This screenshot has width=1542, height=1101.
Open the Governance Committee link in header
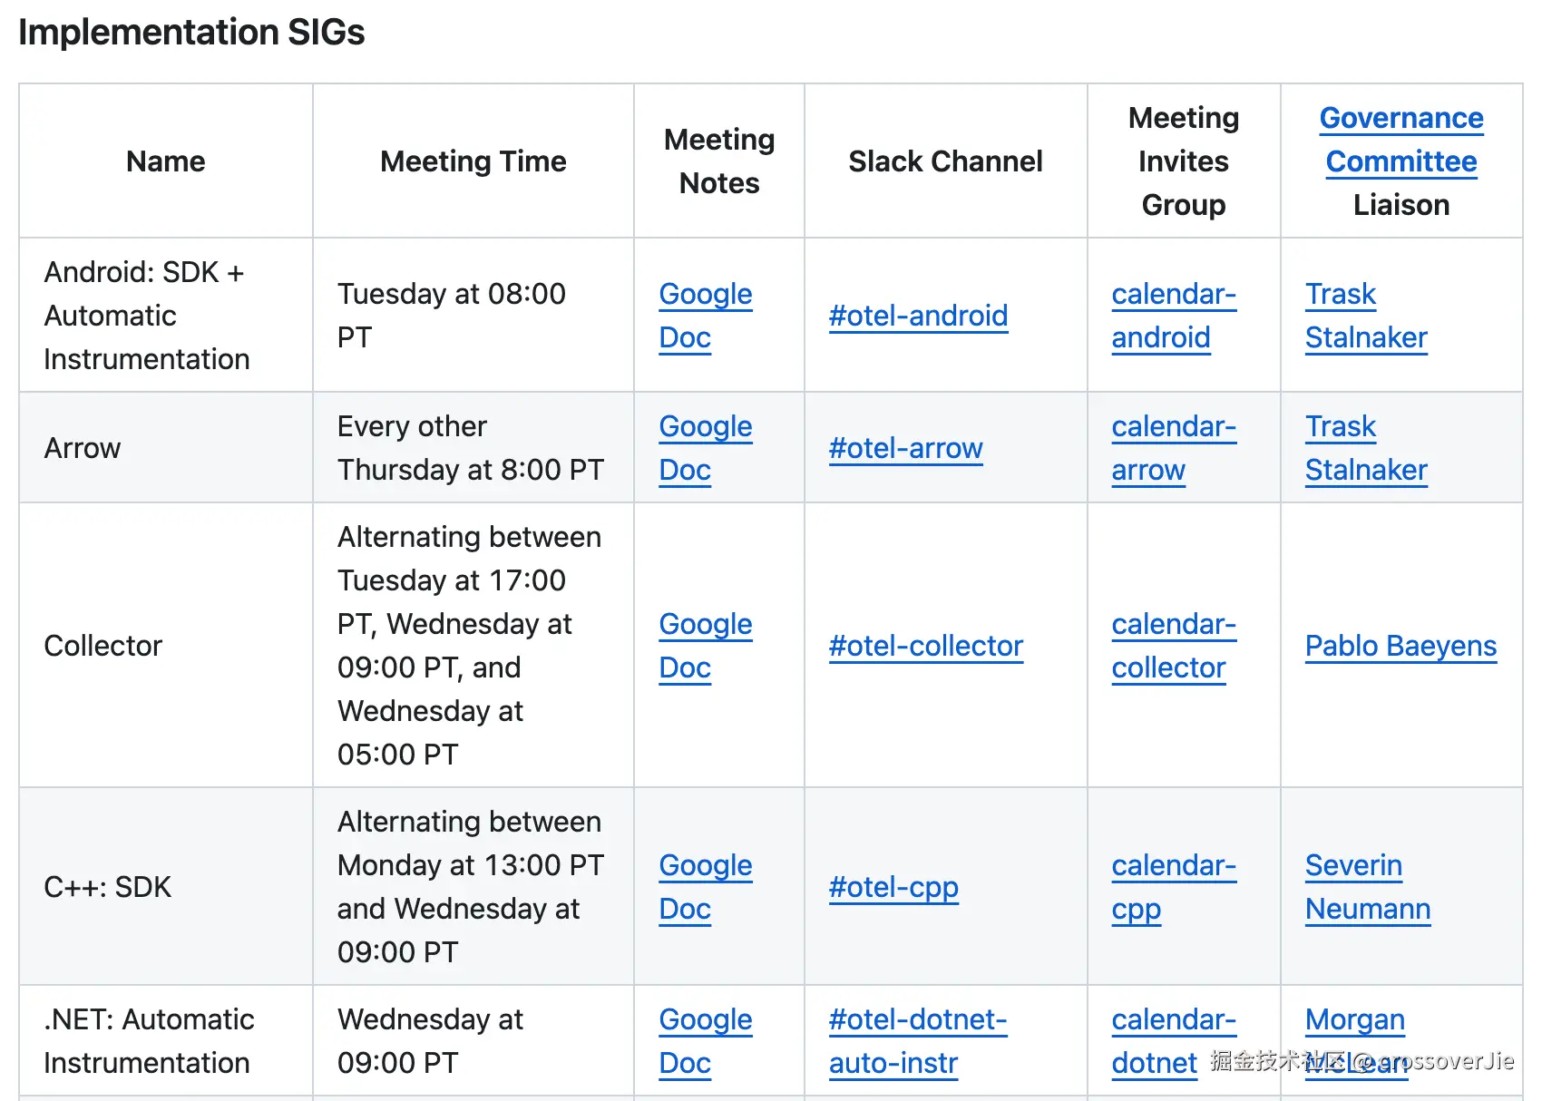pos(1400,118)
